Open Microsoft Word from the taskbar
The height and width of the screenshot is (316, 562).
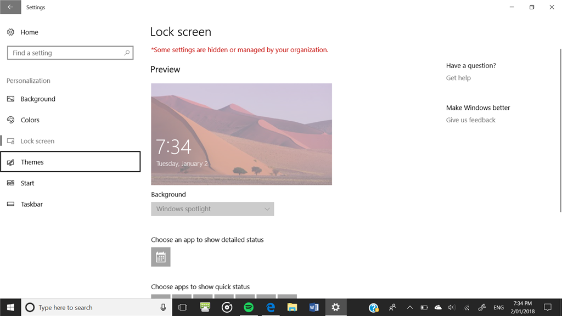click(x=314, y=307)
